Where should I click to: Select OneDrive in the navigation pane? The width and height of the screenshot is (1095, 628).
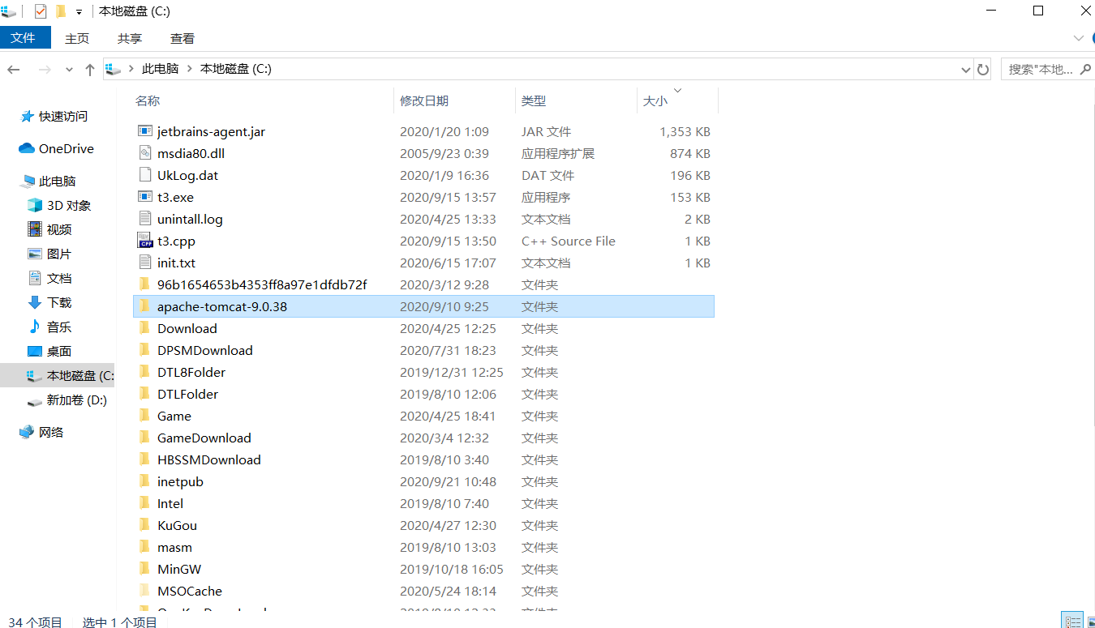tap(66, 149)
